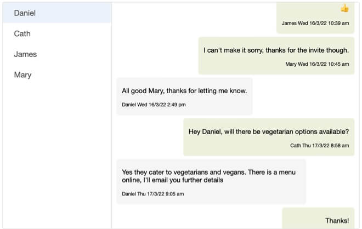This screenshot has height=229, width=362.
Task: Click timestamp "Cath Thu 17/3/22 8:58 am"
Action: (320, 146)
